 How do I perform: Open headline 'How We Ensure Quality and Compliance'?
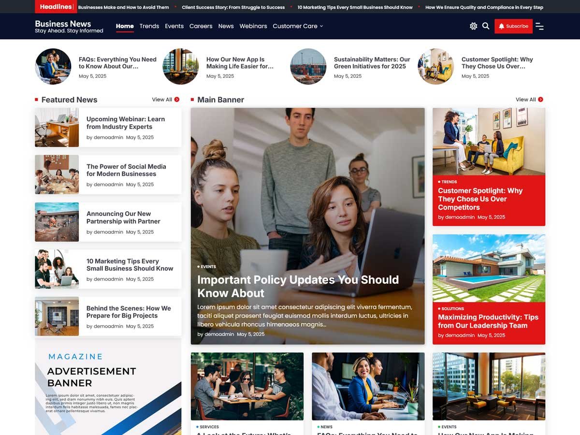[484, 7]
